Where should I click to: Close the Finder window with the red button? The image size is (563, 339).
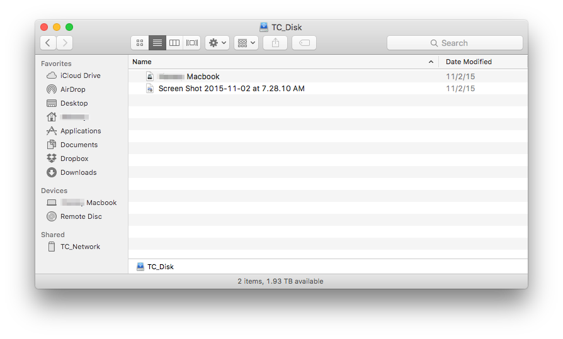tap(44, 27)
